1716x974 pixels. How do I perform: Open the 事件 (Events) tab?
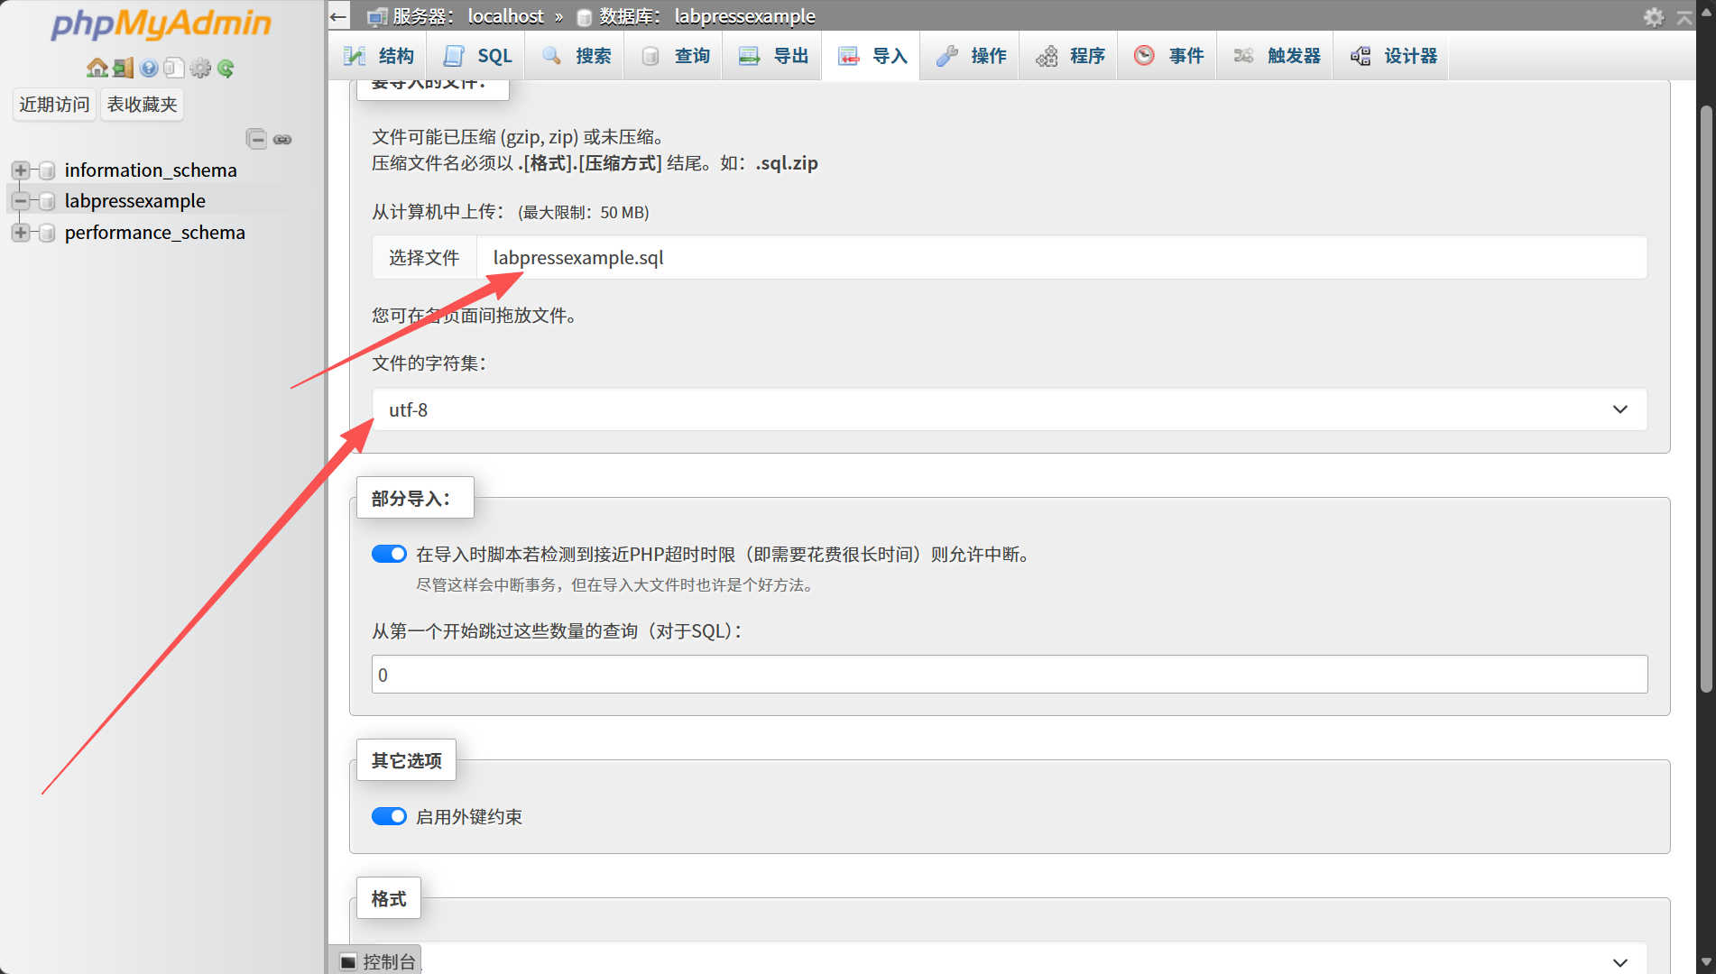pyautogui.click(x=1168, y=56)
